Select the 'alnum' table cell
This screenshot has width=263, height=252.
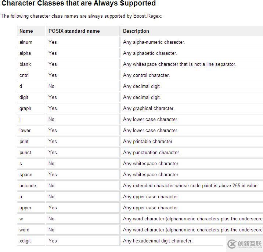(x=31, y=42)
